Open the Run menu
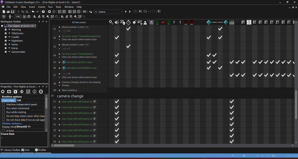This screenshot has width=298, height=159. [50, 7]
